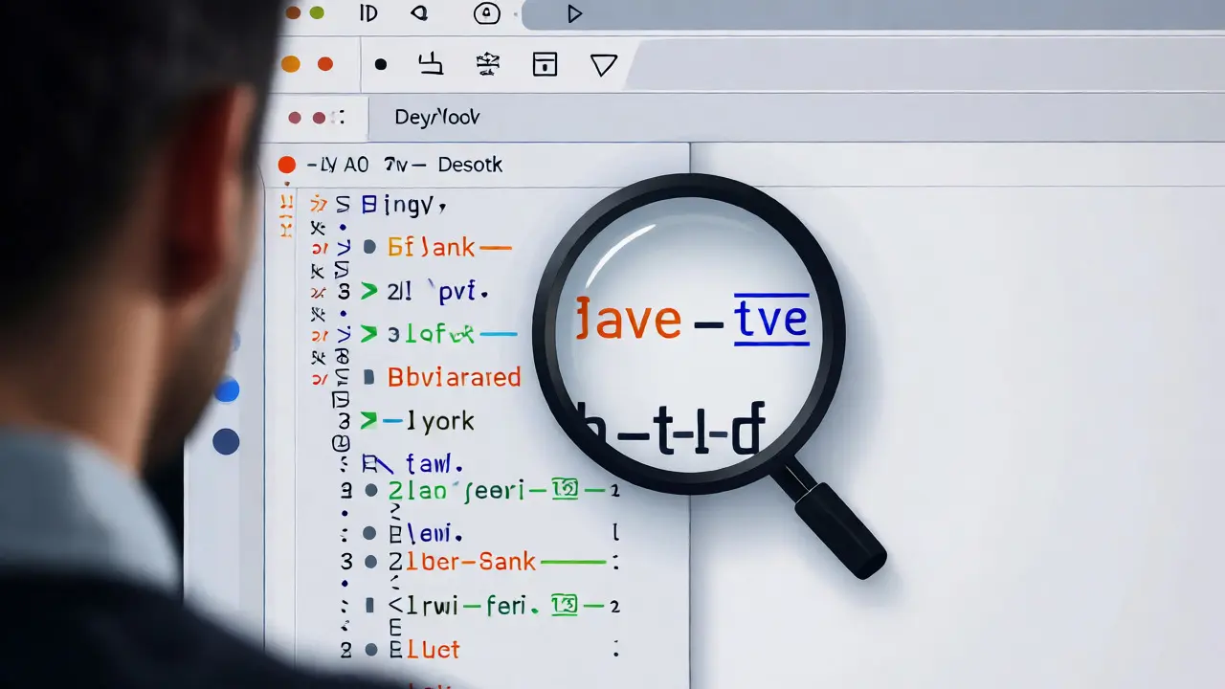Image resolution: width=1225 pixels, height=689 pixels.
Task: Select the DeyrNoov tab
Action: point(437,118)
